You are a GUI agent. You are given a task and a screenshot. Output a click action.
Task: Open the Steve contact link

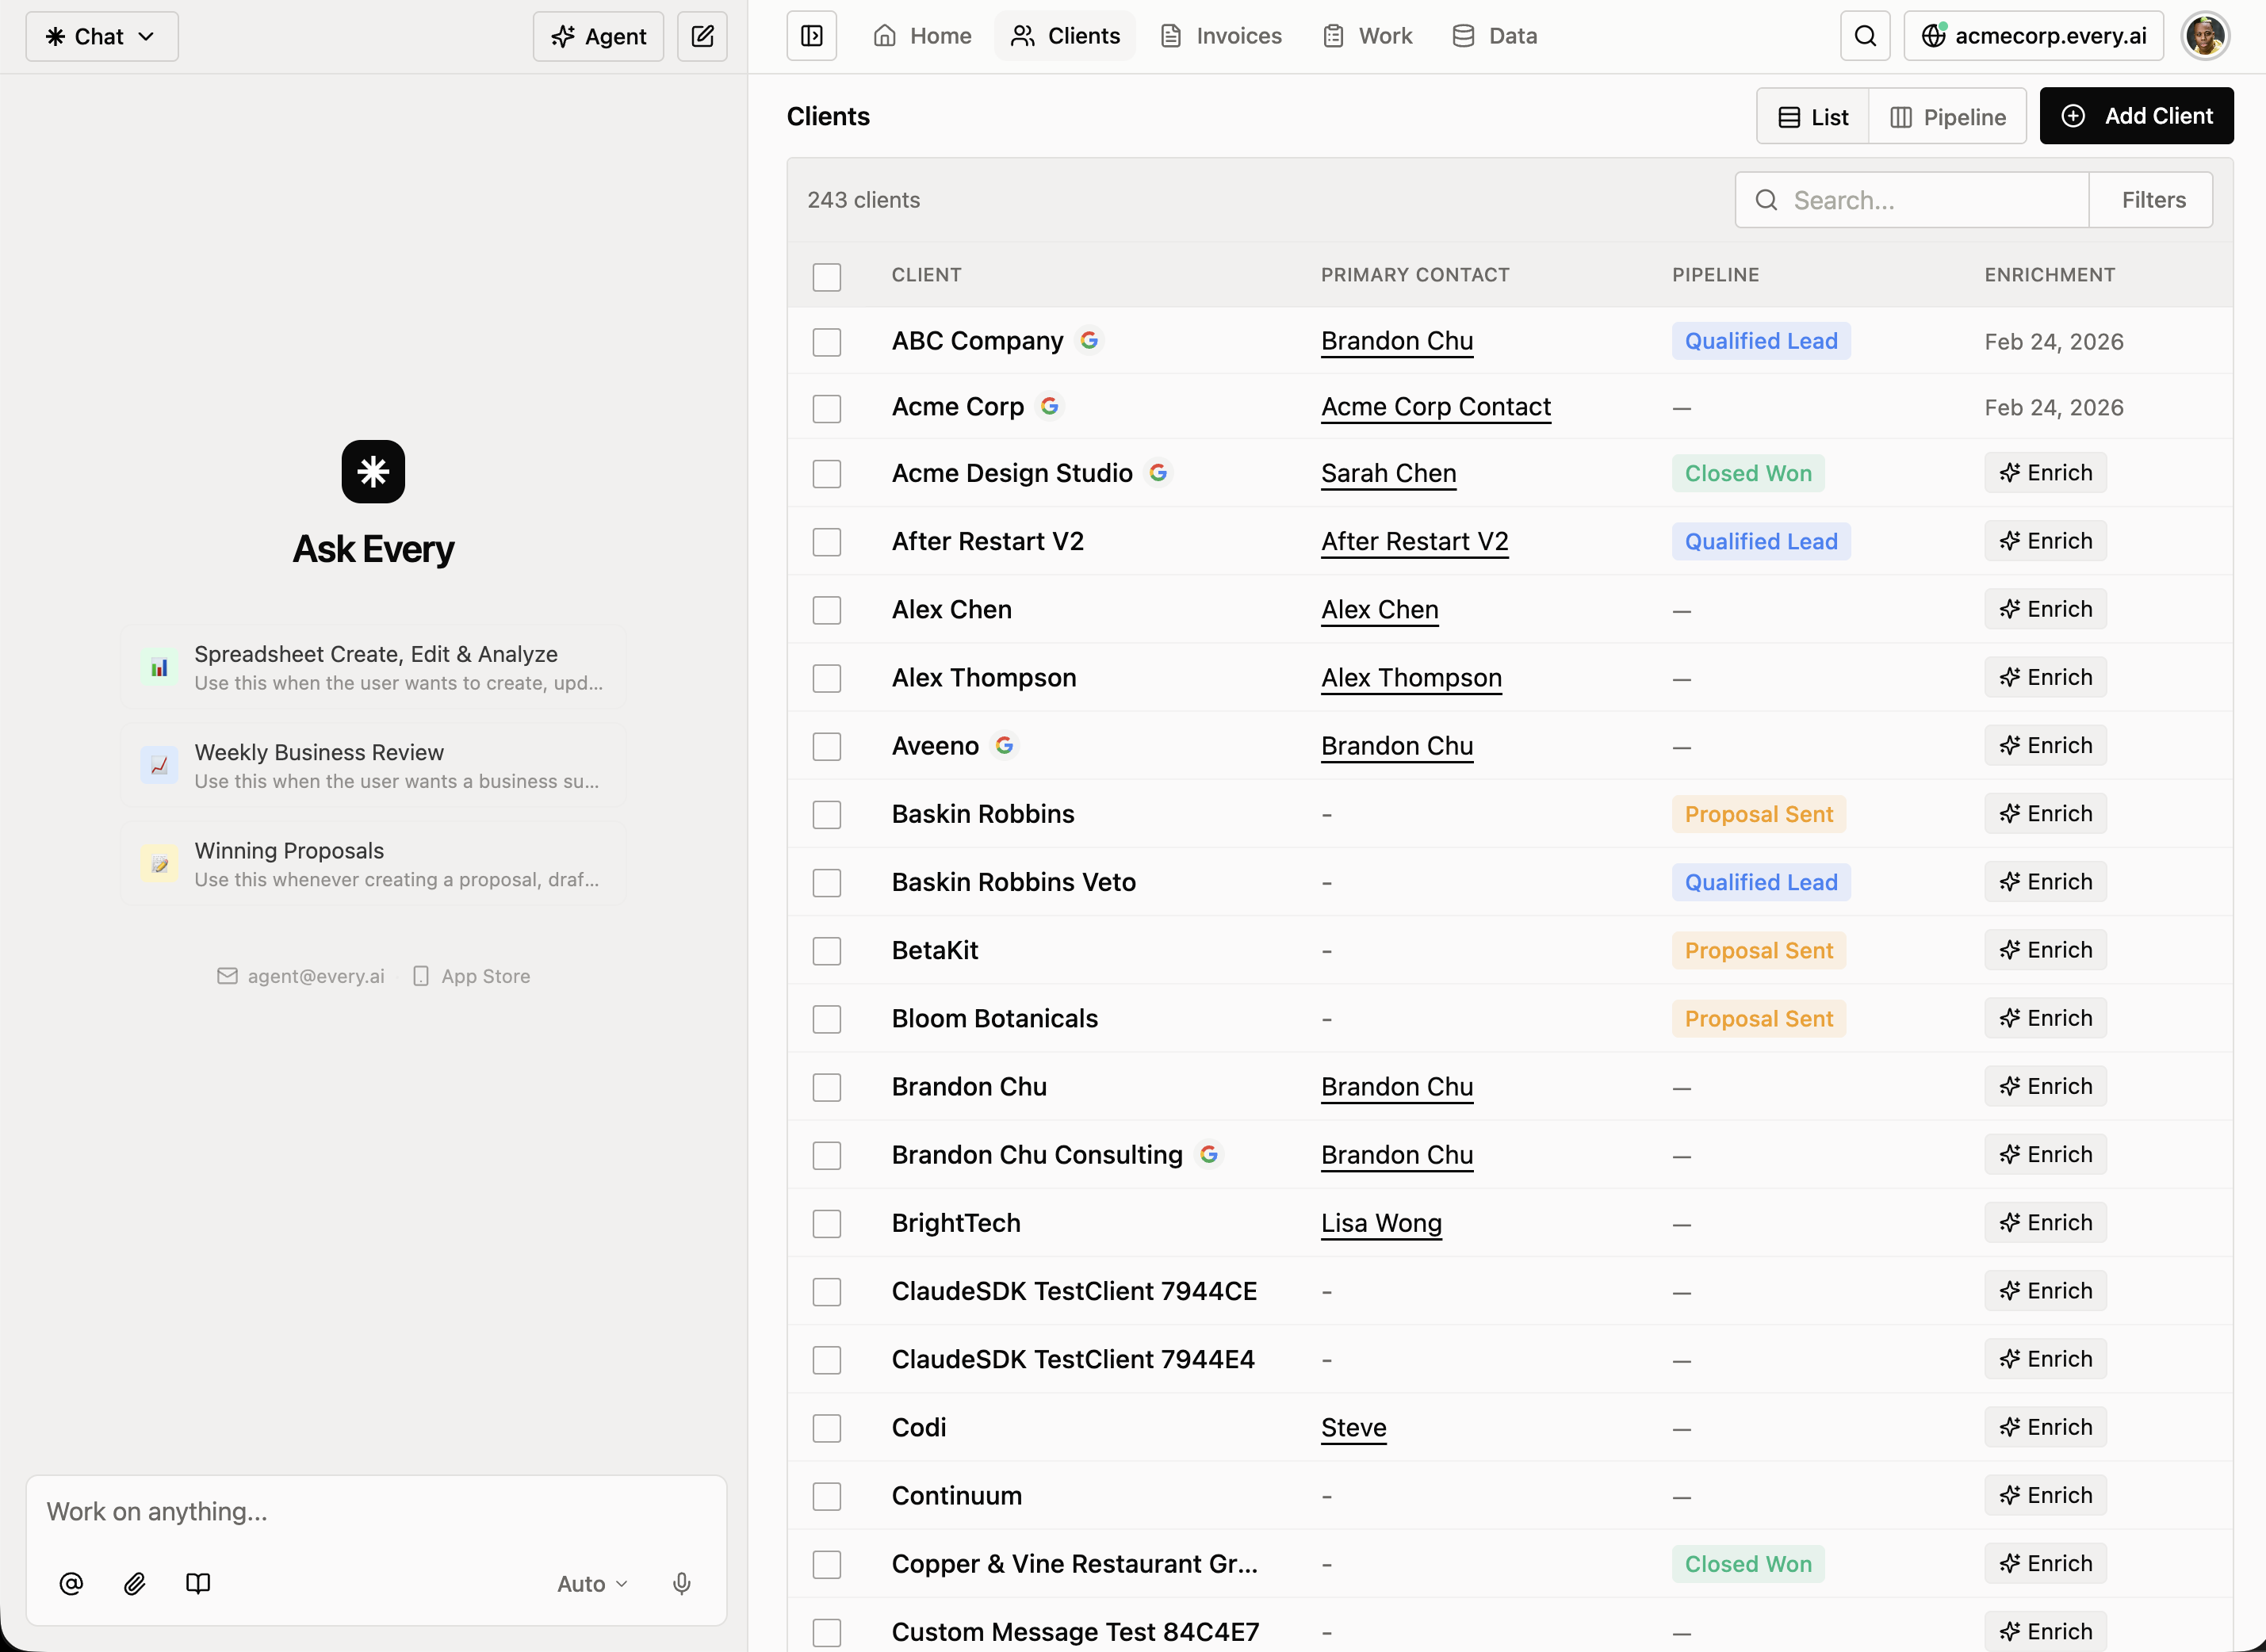coord(1353,1427)
